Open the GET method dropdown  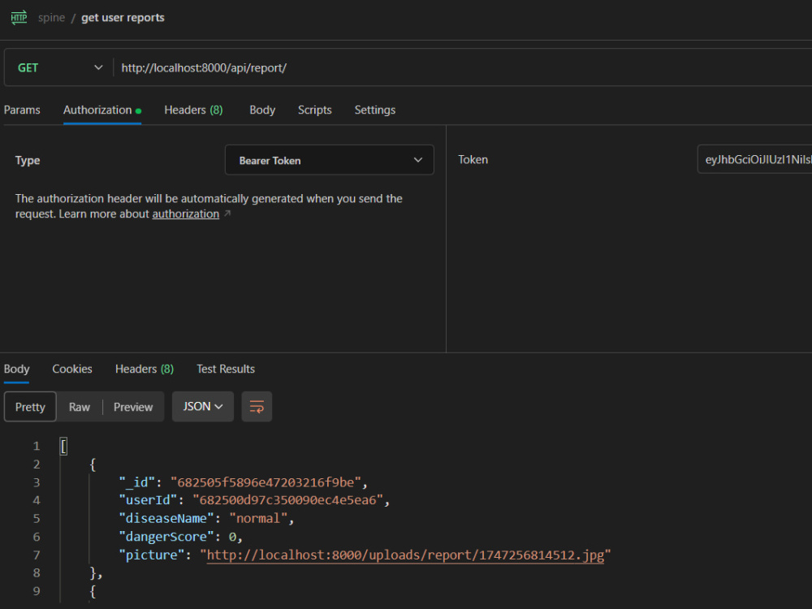click(59, 68)
